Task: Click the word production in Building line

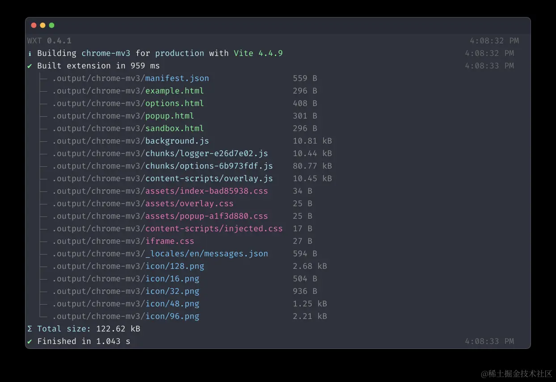Action: coord(180,53)
